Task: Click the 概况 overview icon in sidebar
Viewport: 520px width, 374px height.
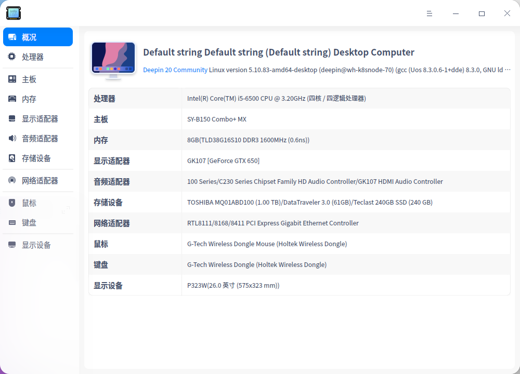Action: (12, 37)
